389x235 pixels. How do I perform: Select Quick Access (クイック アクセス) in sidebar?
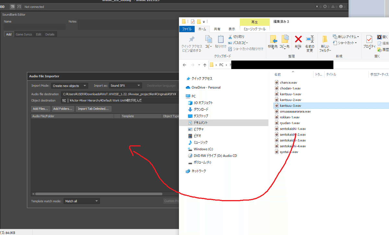199,79
